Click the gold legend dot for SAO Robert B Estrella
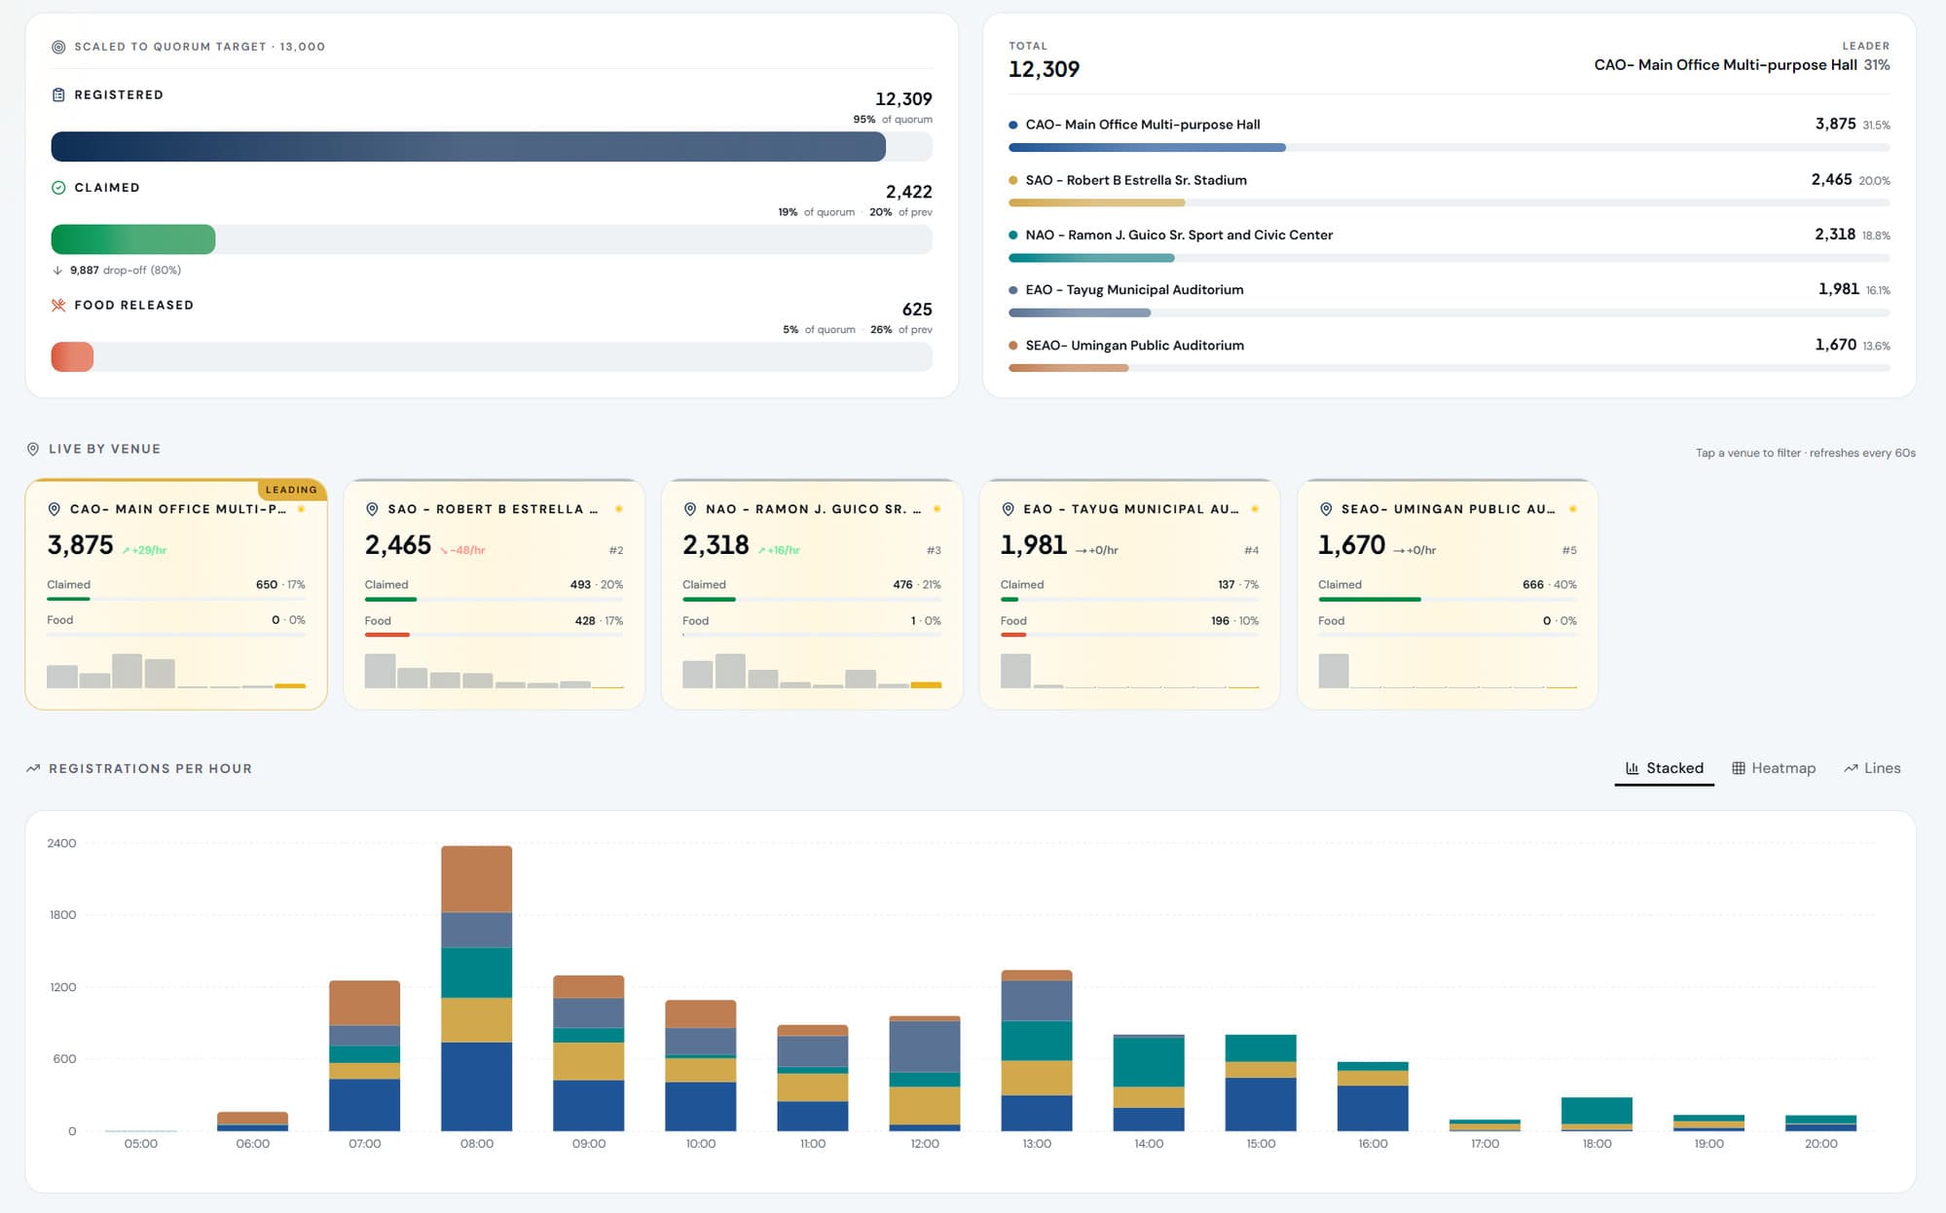 pyautogui.click(x=1013, y=180)
